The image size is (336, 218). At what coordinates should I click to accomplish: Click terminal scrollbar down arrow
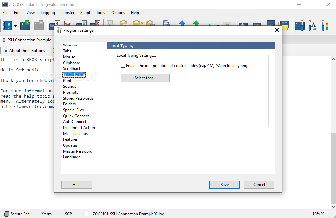(x=333, y=207)
